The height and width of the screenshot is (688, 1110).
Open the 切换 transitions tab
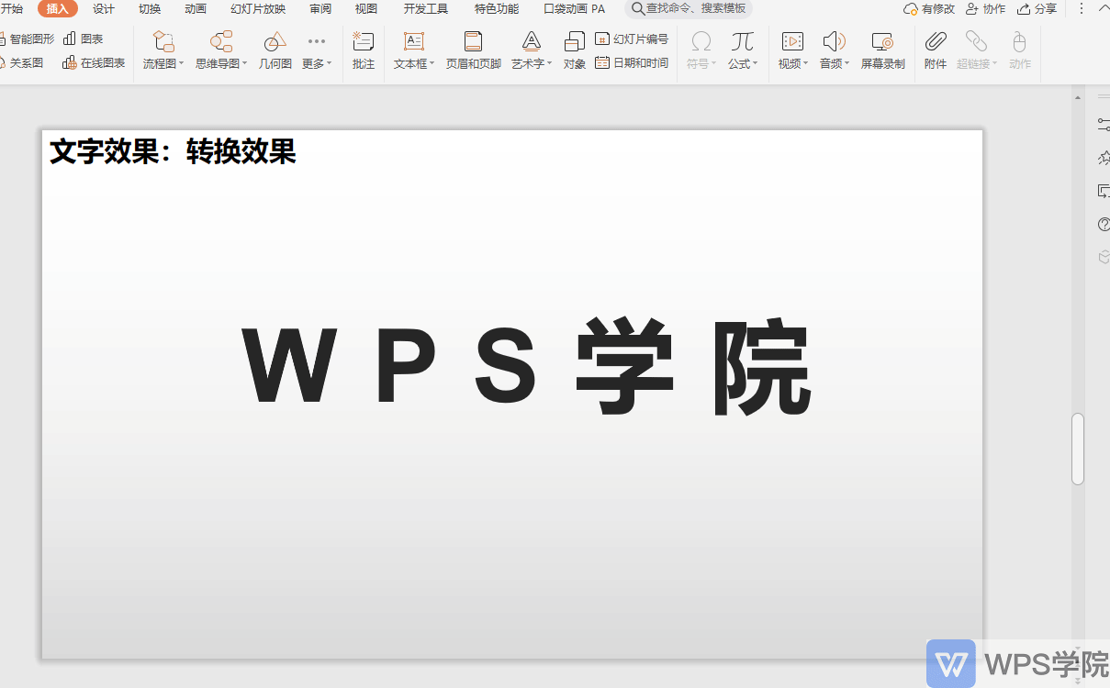[150, 9]
